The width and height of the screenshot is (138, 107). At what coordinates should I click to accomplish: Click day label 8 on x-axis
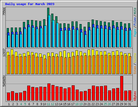click(37, 104)
